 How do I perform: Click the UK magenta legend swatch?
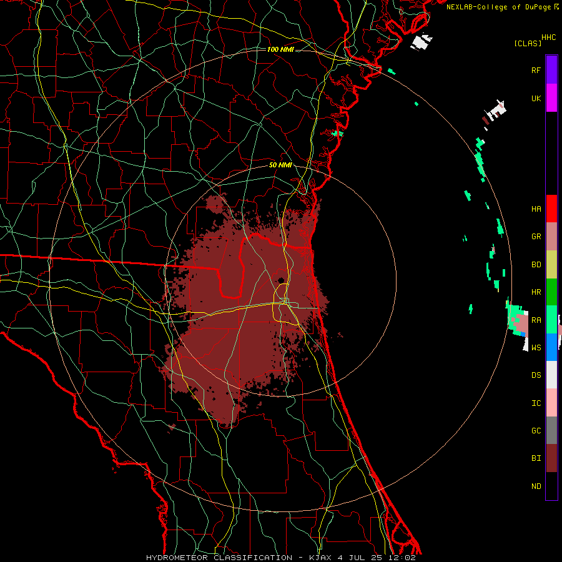(x=551, y=98)
